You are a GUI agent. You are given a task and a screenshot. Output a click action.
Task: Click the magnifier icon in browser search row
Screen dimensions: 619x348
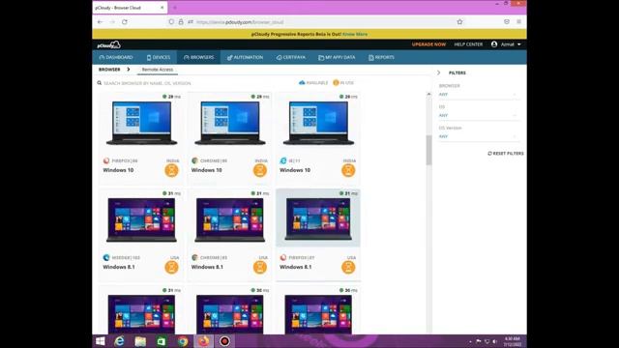100,83
